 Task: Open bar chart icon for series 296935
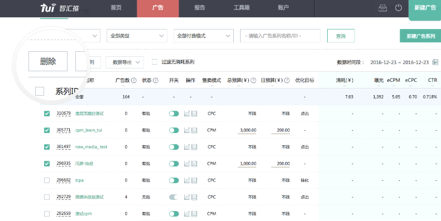[x=187, y=164]
